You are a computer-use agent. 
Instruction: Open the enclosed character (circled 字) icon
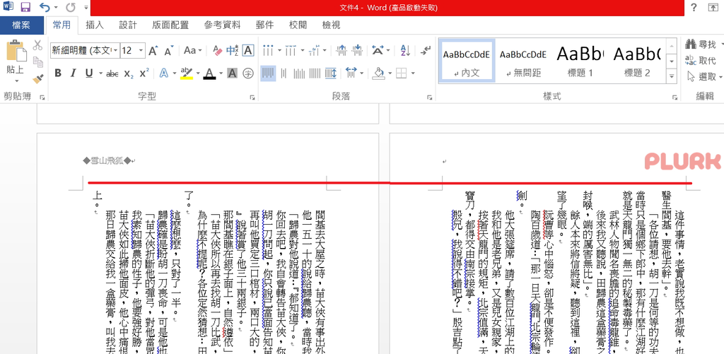(248, 73)
